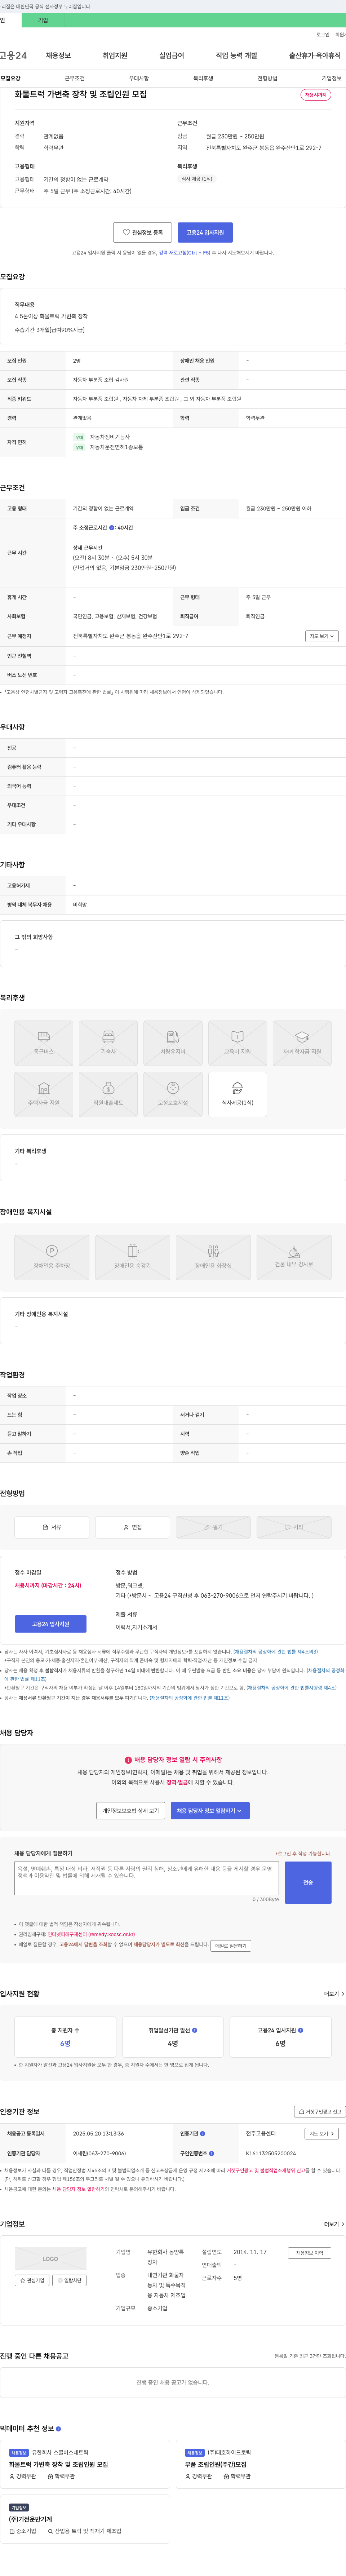This screenshot has height=2576, width=346.
Task: Click the heart icon on 관심정보 등록
Action: tap(126, 232)
